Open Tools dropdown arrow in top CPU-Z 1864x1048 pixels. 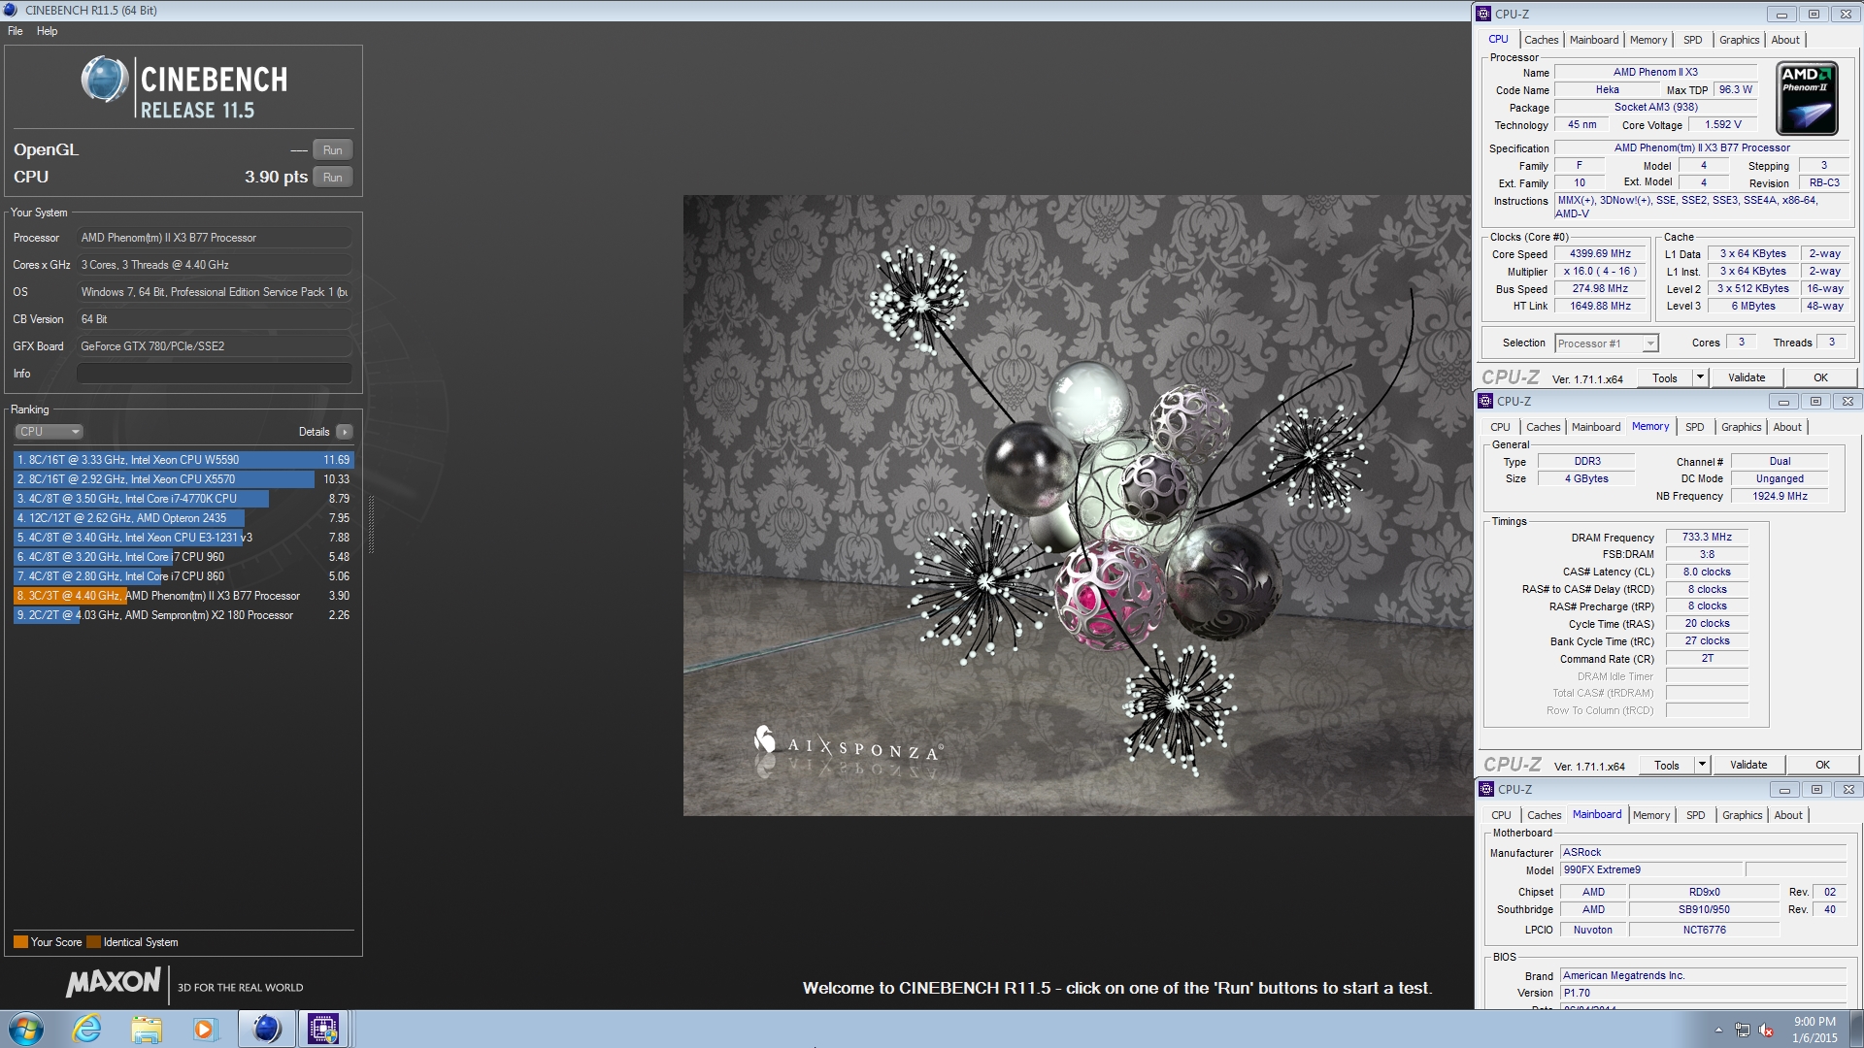(x=1700, y=378)
